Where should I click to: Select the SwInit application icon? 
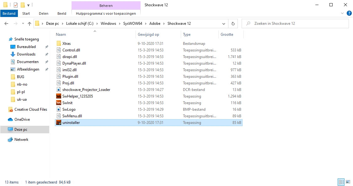click(59, 103)
